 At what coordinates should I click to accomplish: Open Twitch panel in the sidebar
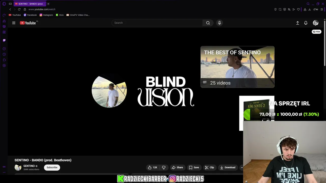(x=4, y=40)
